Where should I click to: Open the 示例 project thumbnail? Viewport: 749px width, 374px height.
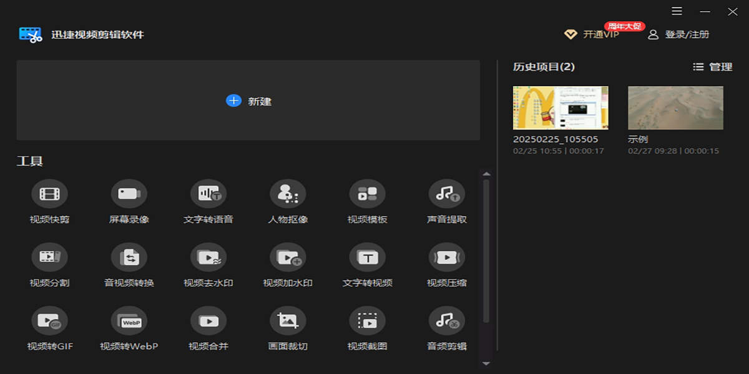675,108
